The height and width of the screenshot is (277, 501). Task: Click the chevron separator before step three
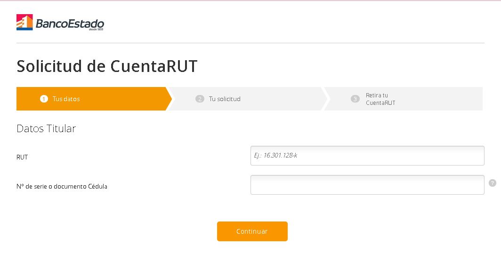click(x=324, y=99)
